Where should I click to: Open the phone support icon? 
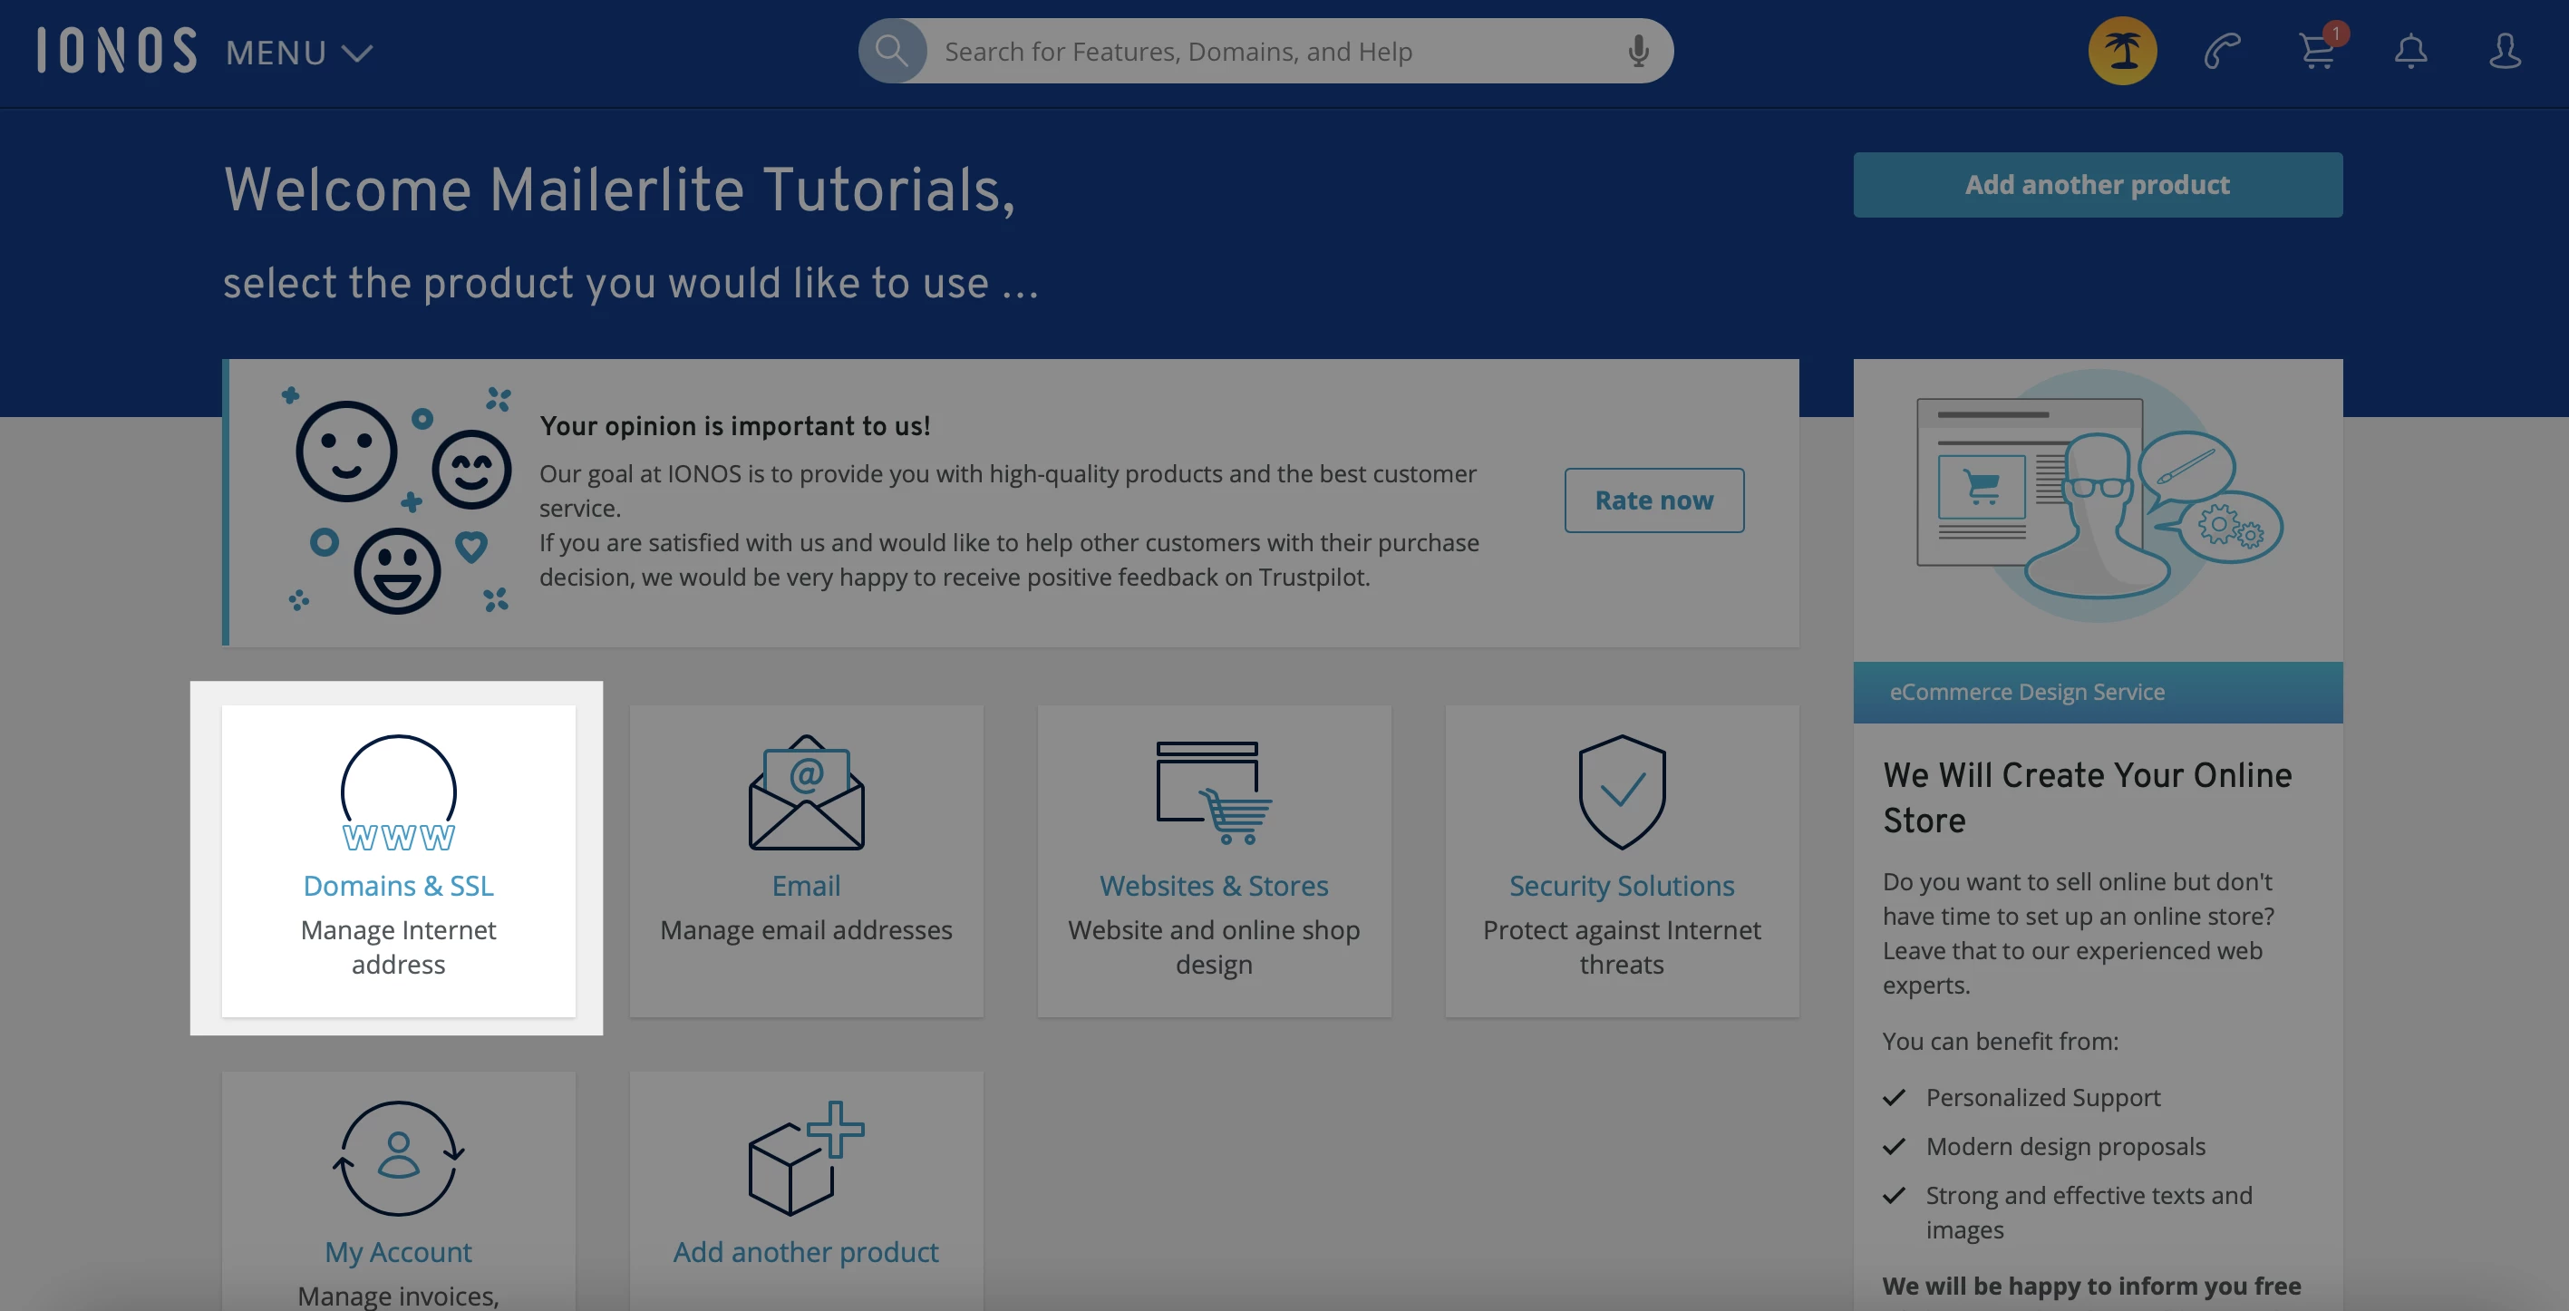point(2222,51)
